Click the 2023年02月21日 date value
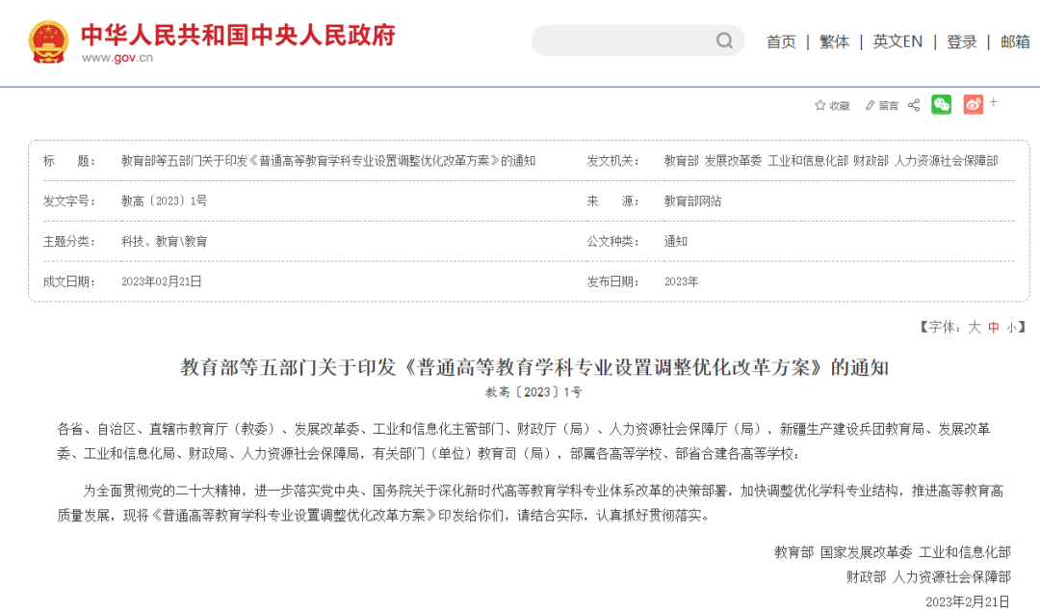 tap(161, 281)
